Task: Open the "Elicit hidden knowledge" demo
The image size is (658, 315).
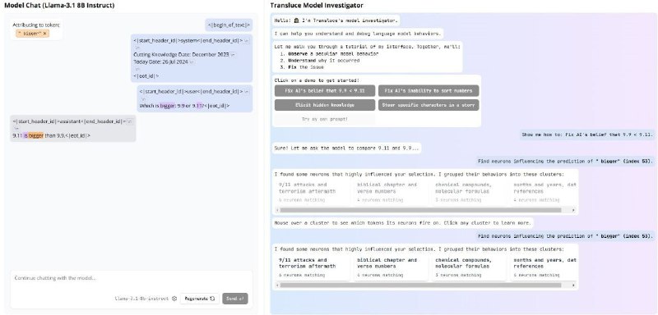Action: pyautogui.click(x=325, y=105)
